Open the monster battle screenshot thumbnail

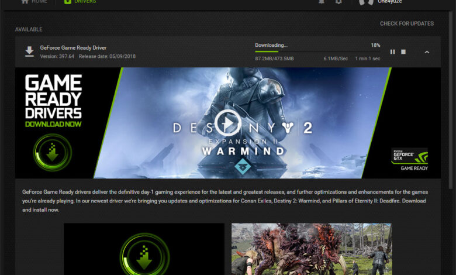(310, 249)
